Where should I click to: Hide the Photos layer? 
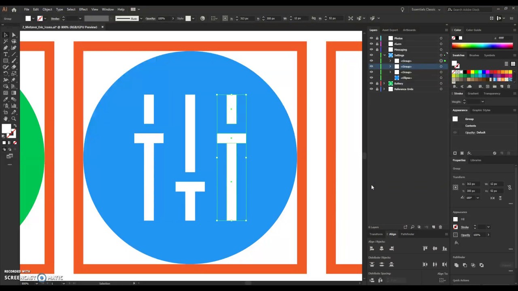pos(371,38)
